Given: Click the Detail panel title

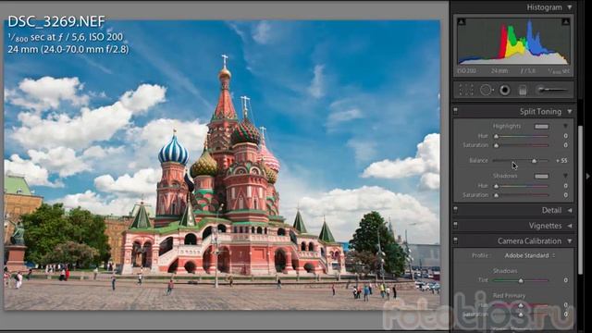Looking at the screenshot, I should pyautogui.click(x=551, y=210).
